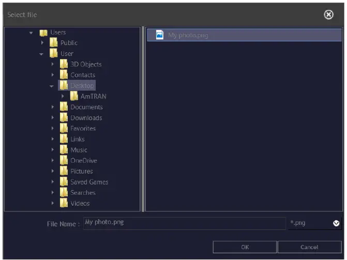Click the Videos folder icon

coord(64,203)
